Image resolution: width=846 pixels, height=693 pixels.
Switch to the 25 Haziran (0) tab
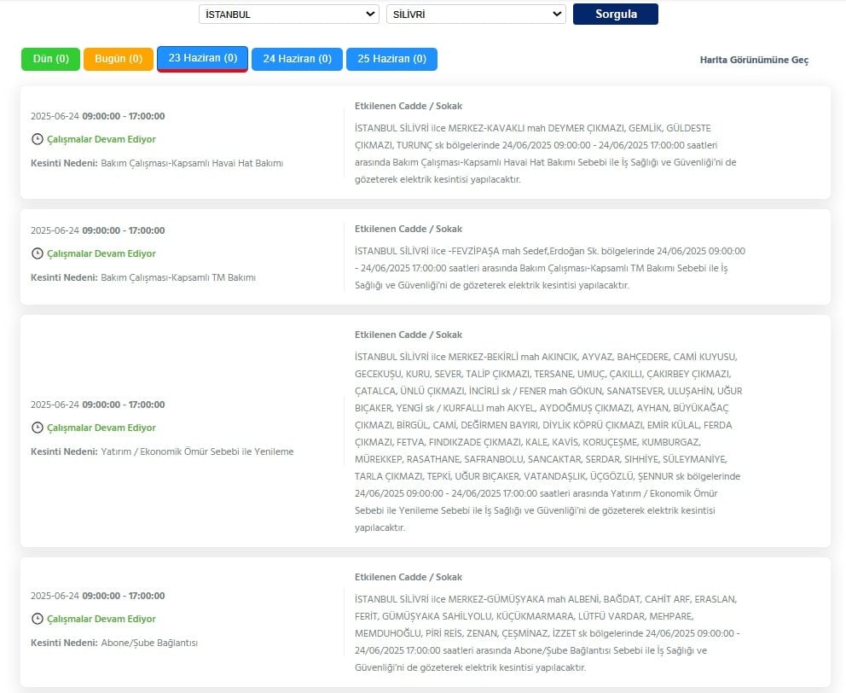(391, 59)
